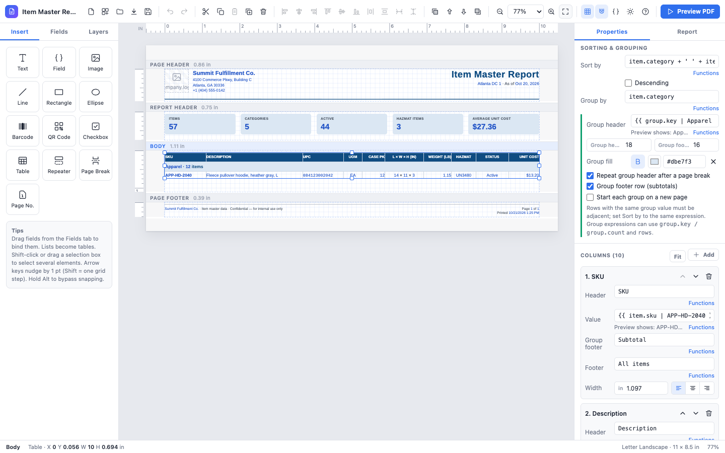Screen dimensions: 725x453
Task: Open the help question-mark icon
Action: [x=645, y=12]
